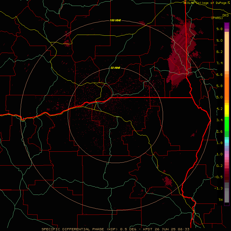Click the 100 NMI range ring label

pyautogui.click(x=115, y=20)
